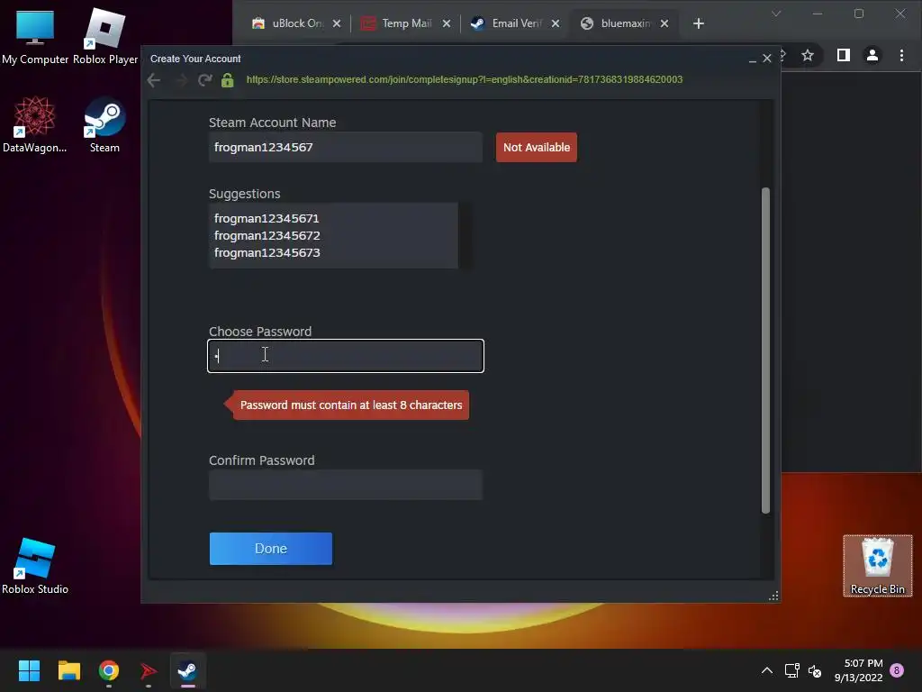Go forward in Steam signup window
This screenshot has height=692, width=922.
tap(180, 80)
